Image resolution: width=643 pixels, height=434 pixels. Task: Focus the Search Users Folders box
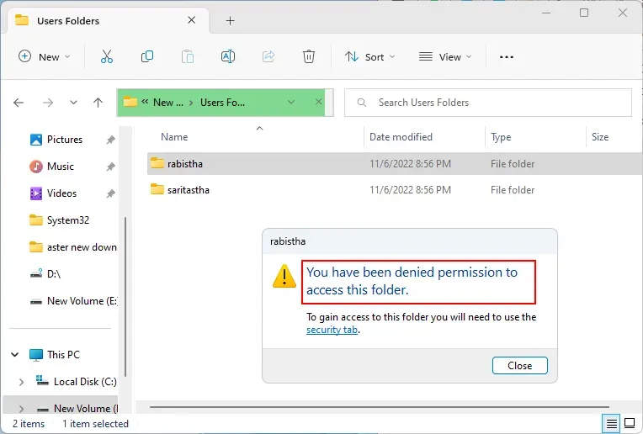tap(488, 103)
